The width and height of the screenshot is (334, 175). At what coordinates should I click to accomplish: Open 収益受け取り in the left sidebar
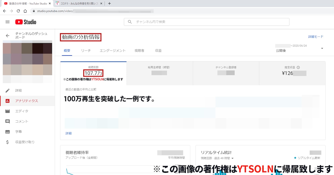tap(25, 142)
